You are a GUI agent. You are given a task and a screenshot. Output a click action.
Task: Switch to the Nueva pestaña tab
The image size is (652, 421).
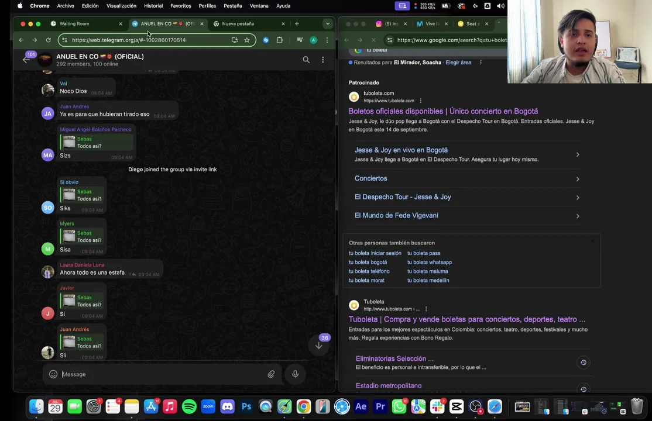pyautogui.click(x=249, y=24)
